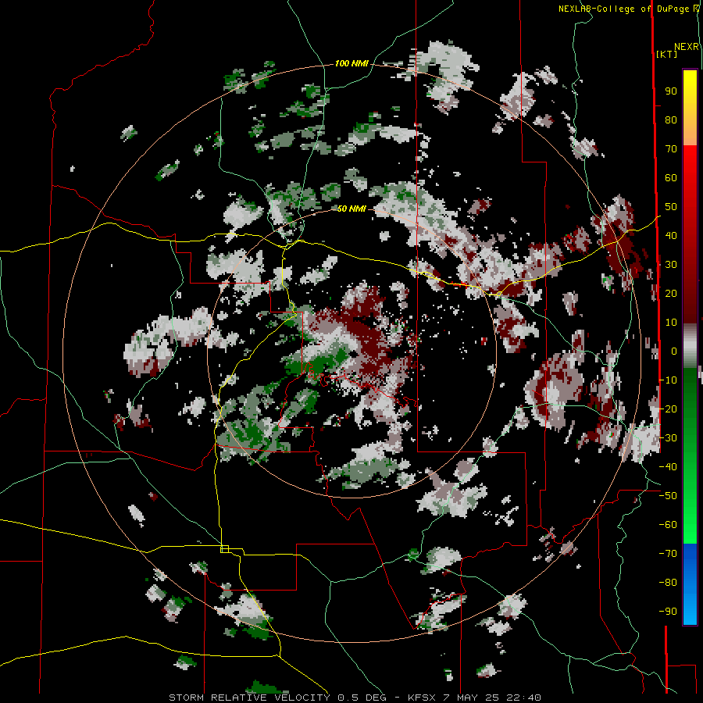Click the 40 value on velocity scale
This screenshot has height=703, width=703.
tap(671, 235)
